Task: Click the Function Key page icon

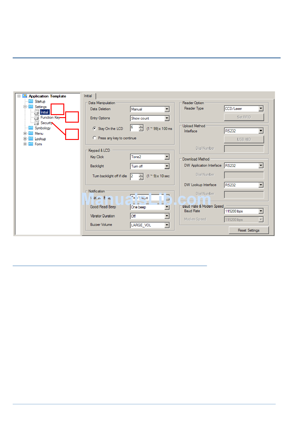Action: tap(37, 117)
